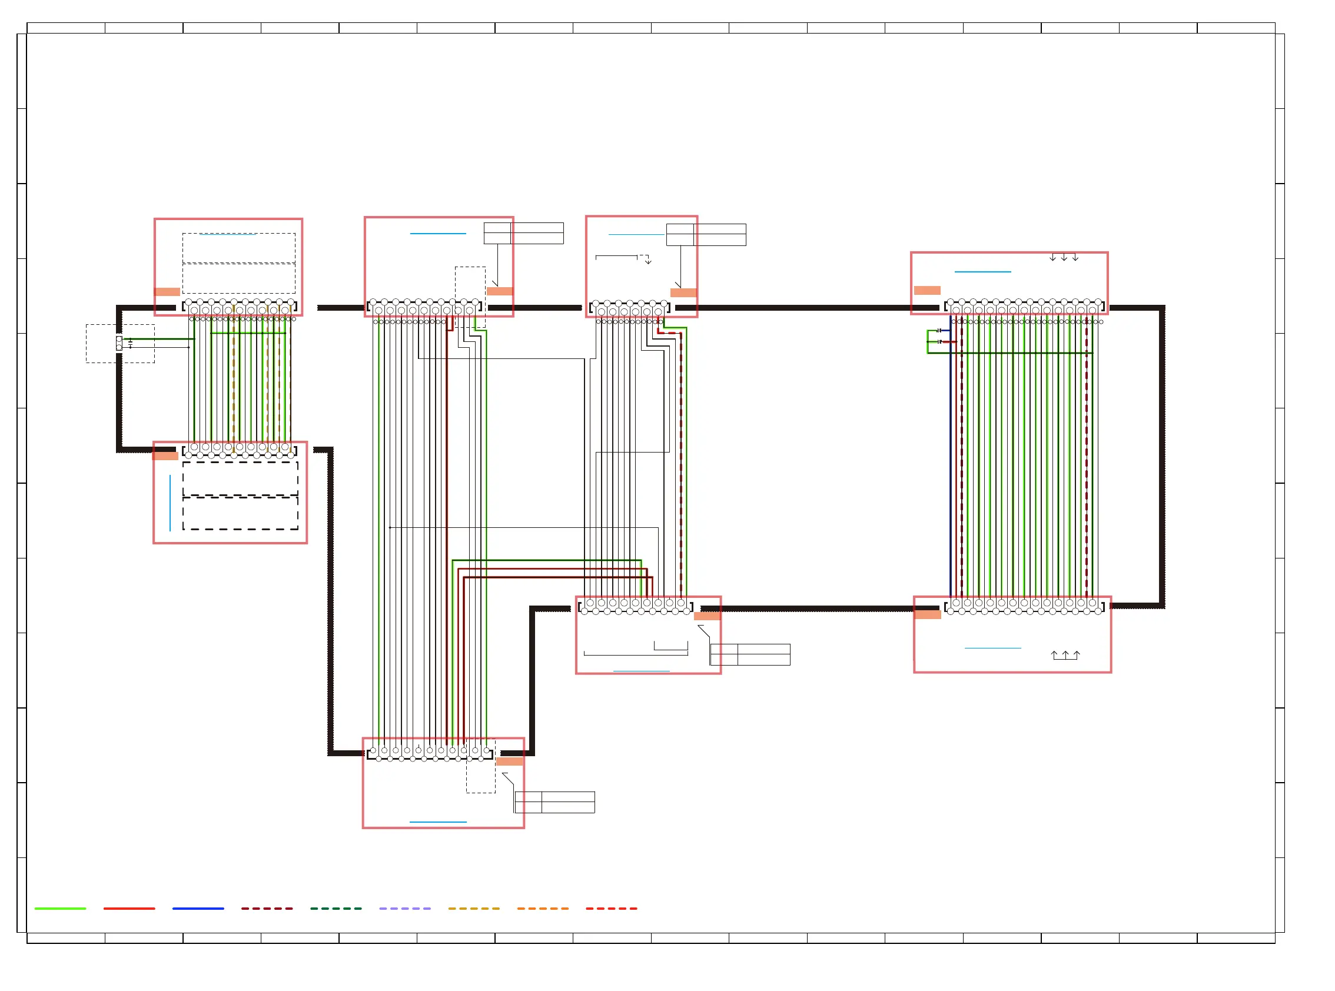Select the dashed dark maroon legend line

point(267,908)
